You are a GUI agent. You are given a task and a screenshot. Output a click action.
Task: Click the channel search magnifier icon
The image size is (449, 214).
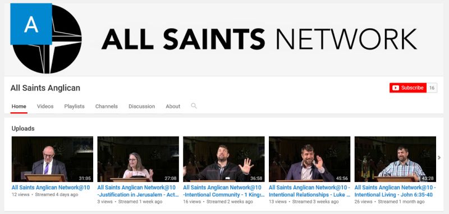coord(194,106)
